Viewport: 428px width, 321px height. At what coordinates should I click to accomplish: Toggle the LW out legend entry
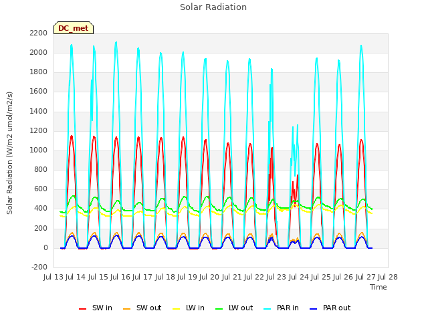click(234, 308)
